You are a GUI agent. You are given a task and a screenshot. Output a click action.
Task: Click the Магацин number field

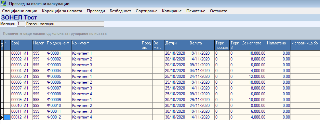21,24
